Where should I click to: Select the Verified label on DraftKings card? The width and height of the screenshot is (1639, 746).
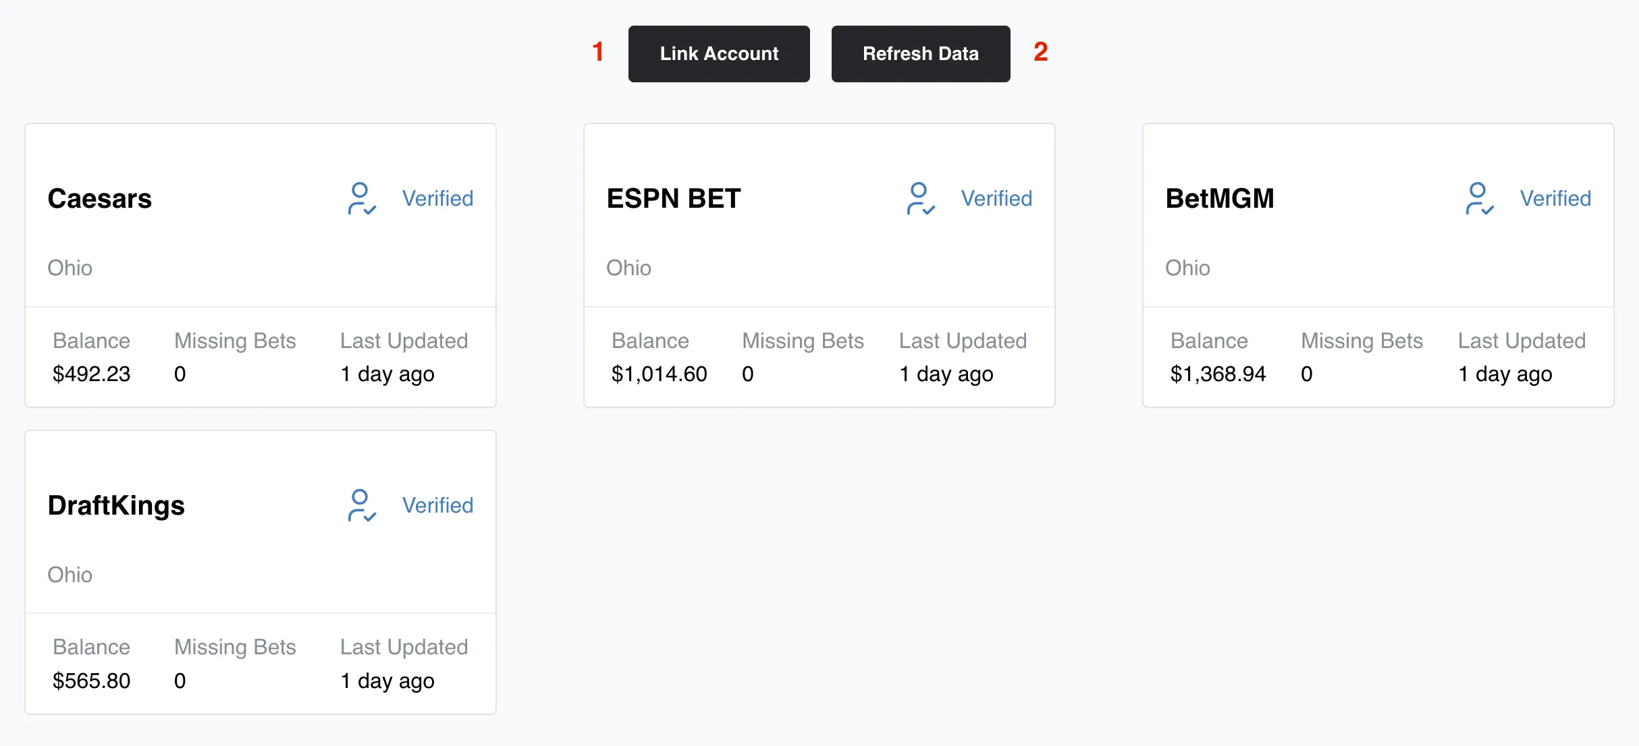pyautogui.click(x=437, y=505)
